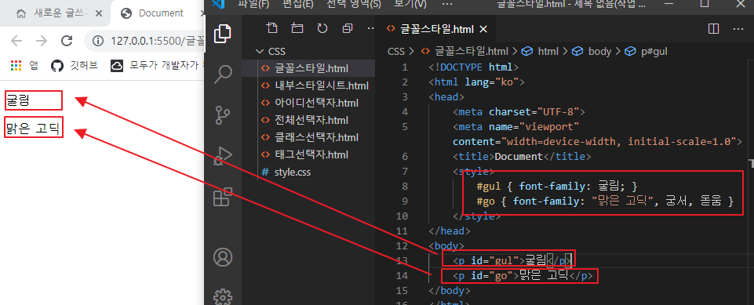The image size is (754, 305).
Task: Split the editor to the right
Action: [714, 29]
